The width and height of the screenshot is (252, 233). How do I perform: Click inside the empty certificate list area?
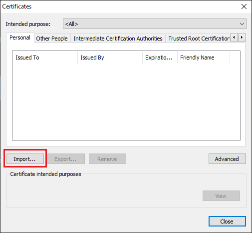tap(126, 101)
